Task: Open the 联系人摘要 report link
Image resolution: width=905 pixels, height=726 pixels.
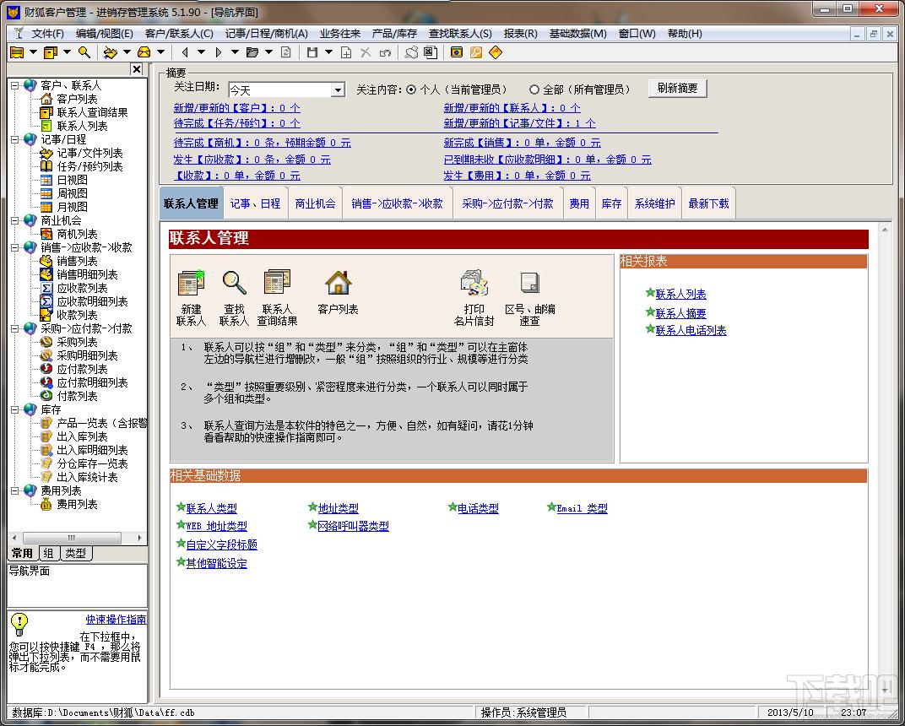Action: coord(680,313)
